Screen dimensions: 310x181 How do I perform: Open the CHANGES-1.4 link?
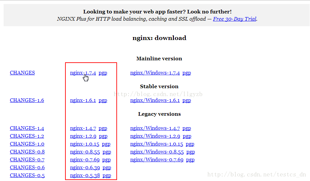[x=27, y=128]
